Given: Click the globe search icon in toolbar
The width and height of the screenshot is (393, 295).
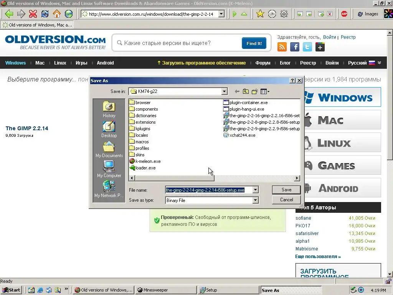Looking at the screenshot, I should (68, 14).
